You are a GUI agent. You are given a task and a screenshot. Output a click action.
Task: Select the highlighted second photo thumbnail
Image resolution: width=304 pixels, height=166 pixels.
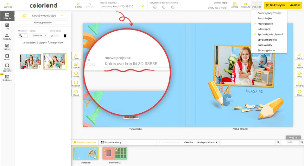coord(55,62)
